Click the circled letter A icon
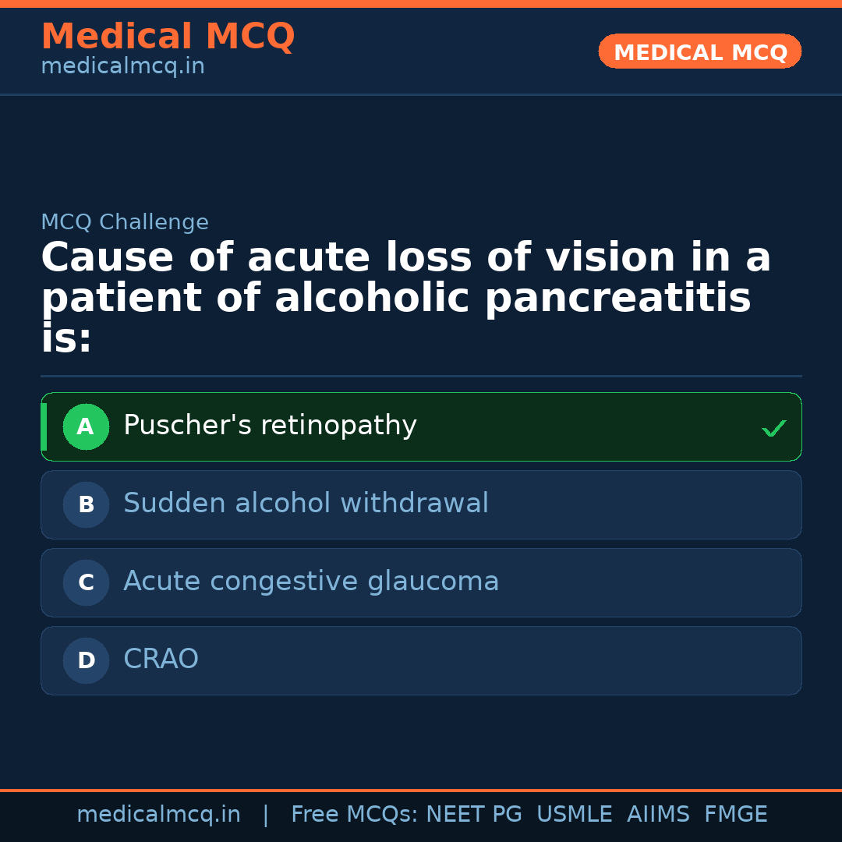 (86, 426)
